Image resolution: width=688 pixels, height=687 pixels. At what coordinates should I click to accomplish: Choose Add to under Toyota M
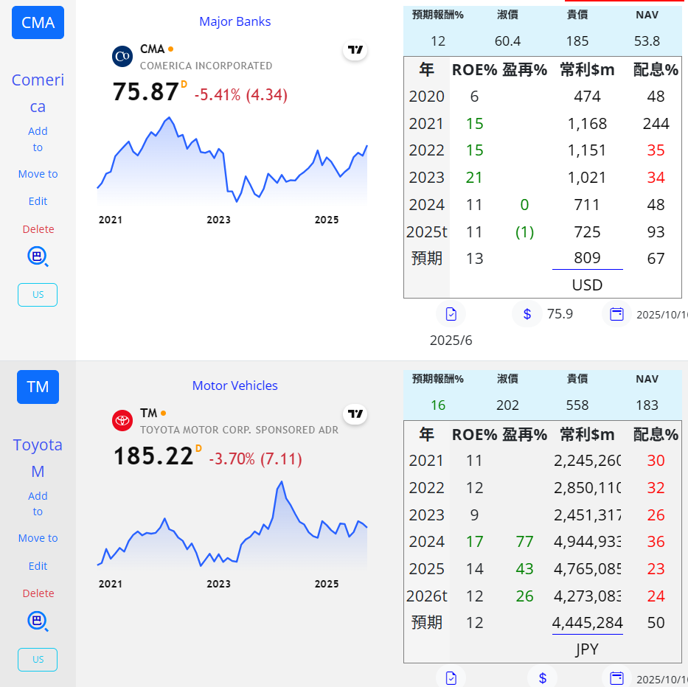tap(38, 503)
